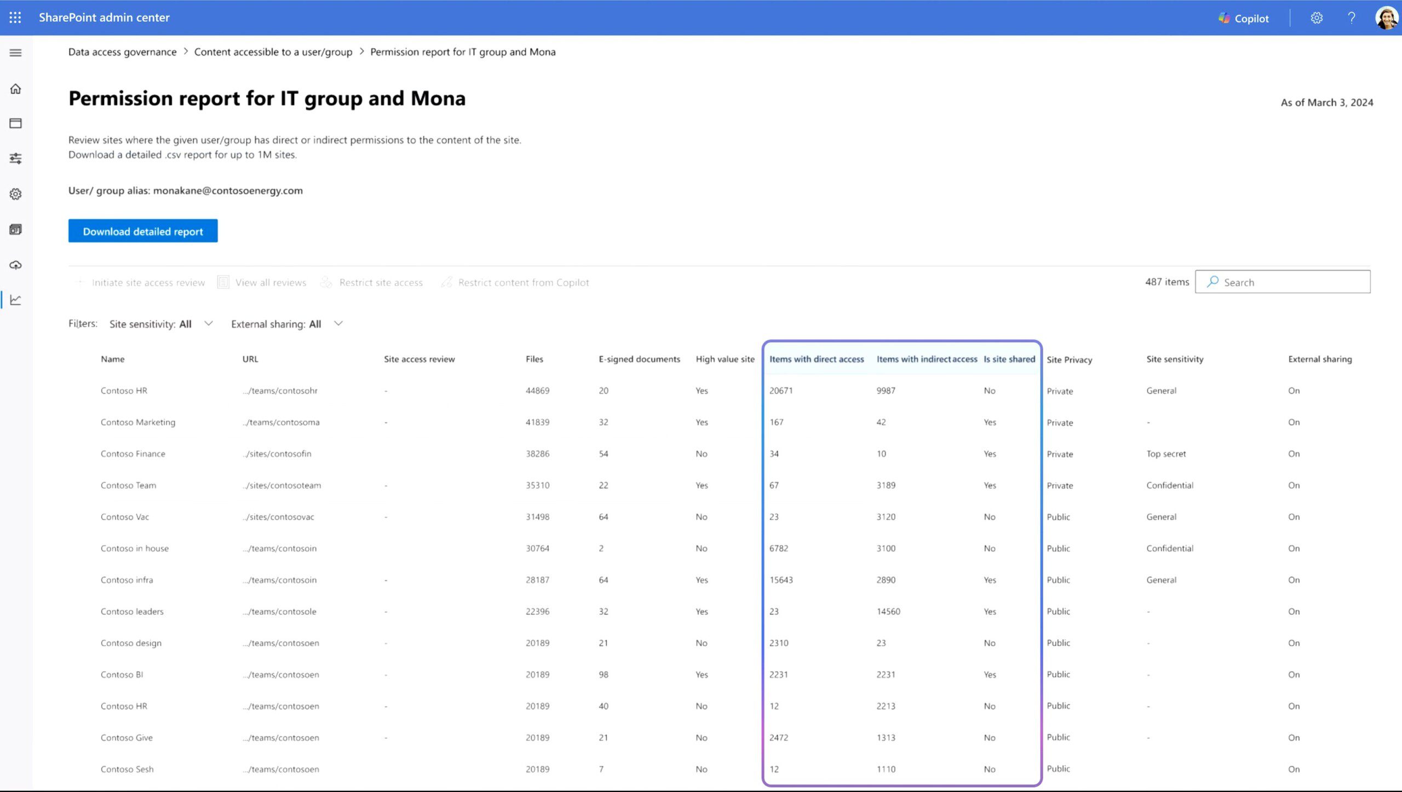Open the app launcher waffle icon
The width and height of the screenshot is (1402, 792).
point(15,18)
